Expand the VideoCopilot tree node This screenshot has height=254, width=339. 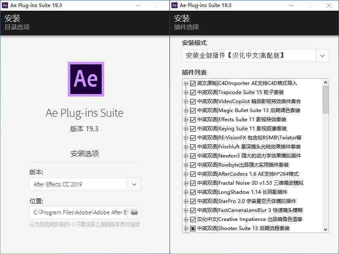(x=186, y=101)
